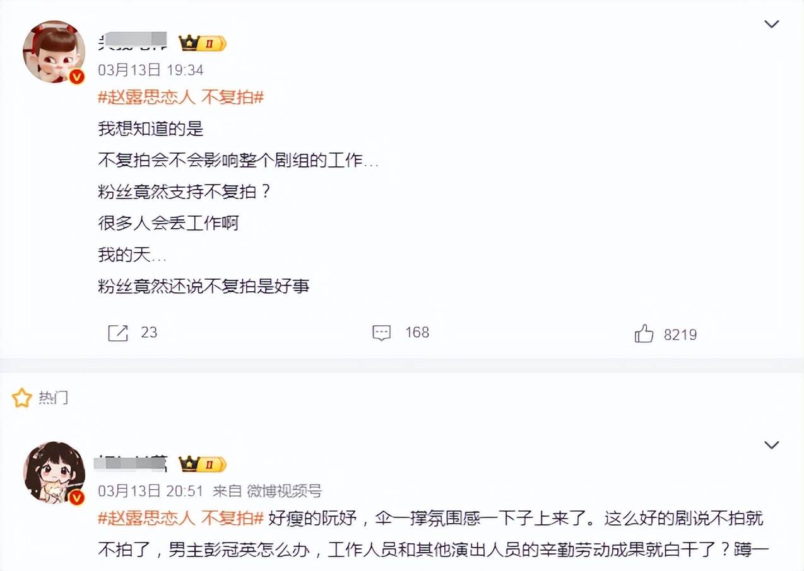Click the verified V badge on first avatar
This screenshot has width=804, height=571.
pos(77,77)
